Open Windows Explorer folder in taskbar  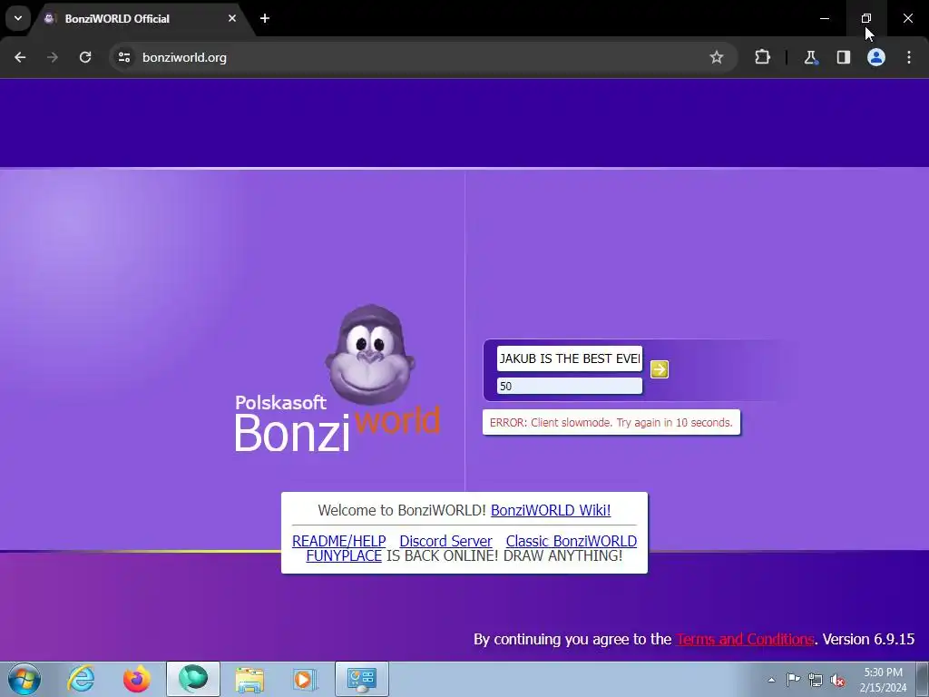249,679
